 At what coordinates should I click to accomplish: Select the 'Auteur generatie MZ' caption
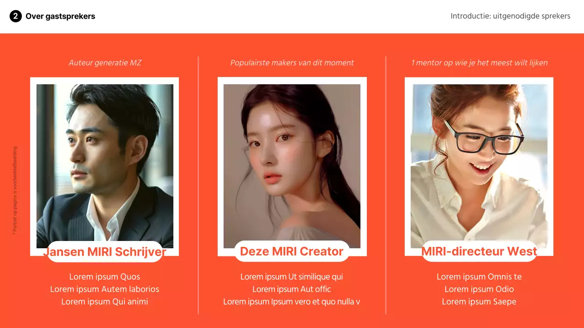click(105, 63)
